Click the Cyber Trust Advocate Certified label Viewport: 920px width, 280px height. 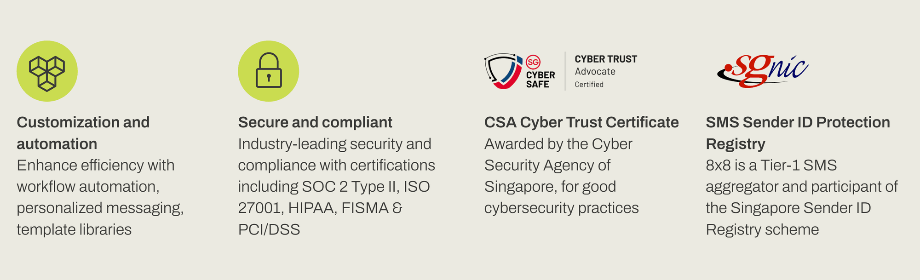tap(605, 71)
